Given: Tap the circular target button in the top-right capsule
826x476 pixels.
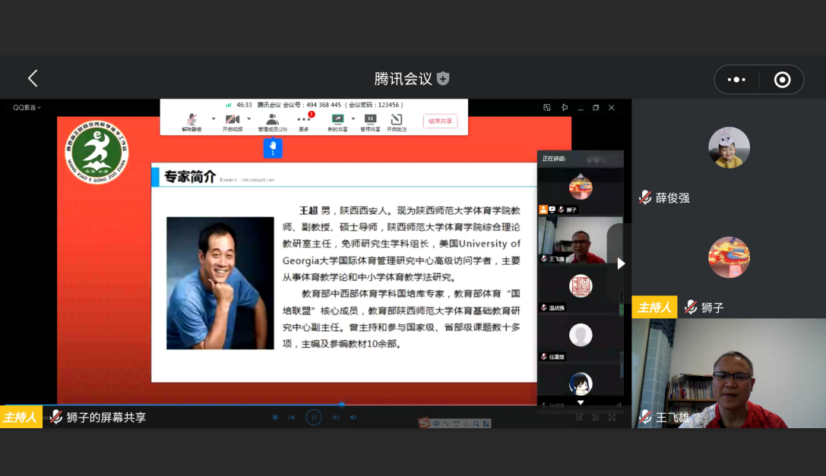Looking at the screenshot, I should coord(782,80).
